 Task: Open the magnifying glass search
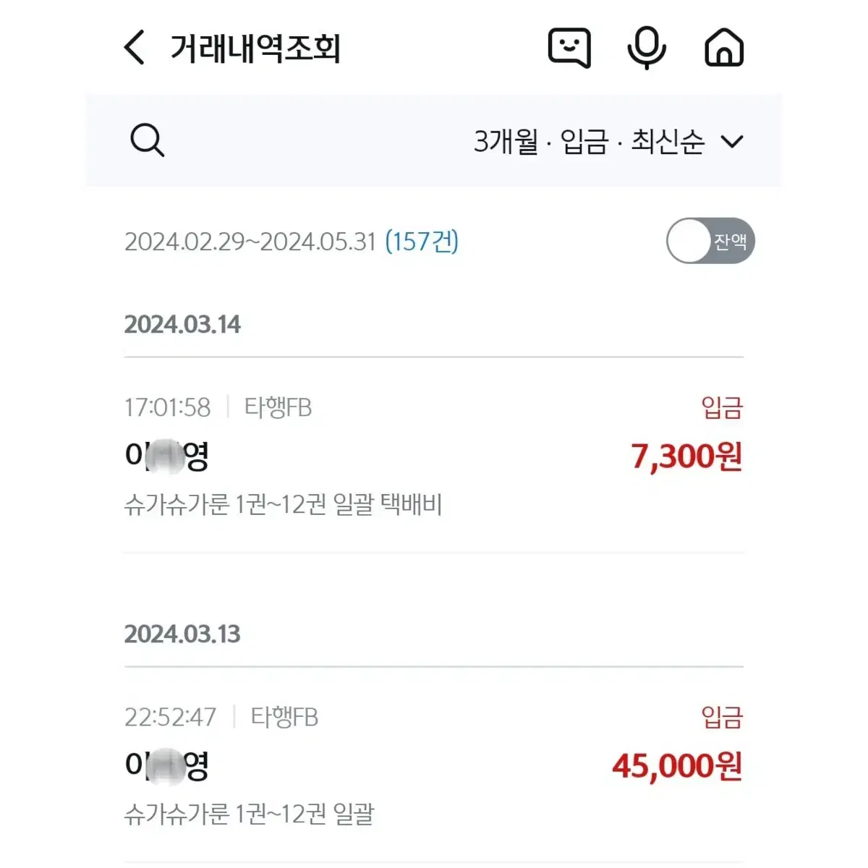coord(147,140)
